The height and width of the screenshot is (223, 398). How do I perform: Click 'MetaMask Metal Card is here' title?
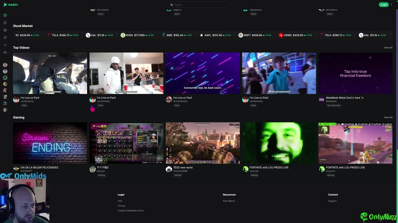(x=345, y=98)
